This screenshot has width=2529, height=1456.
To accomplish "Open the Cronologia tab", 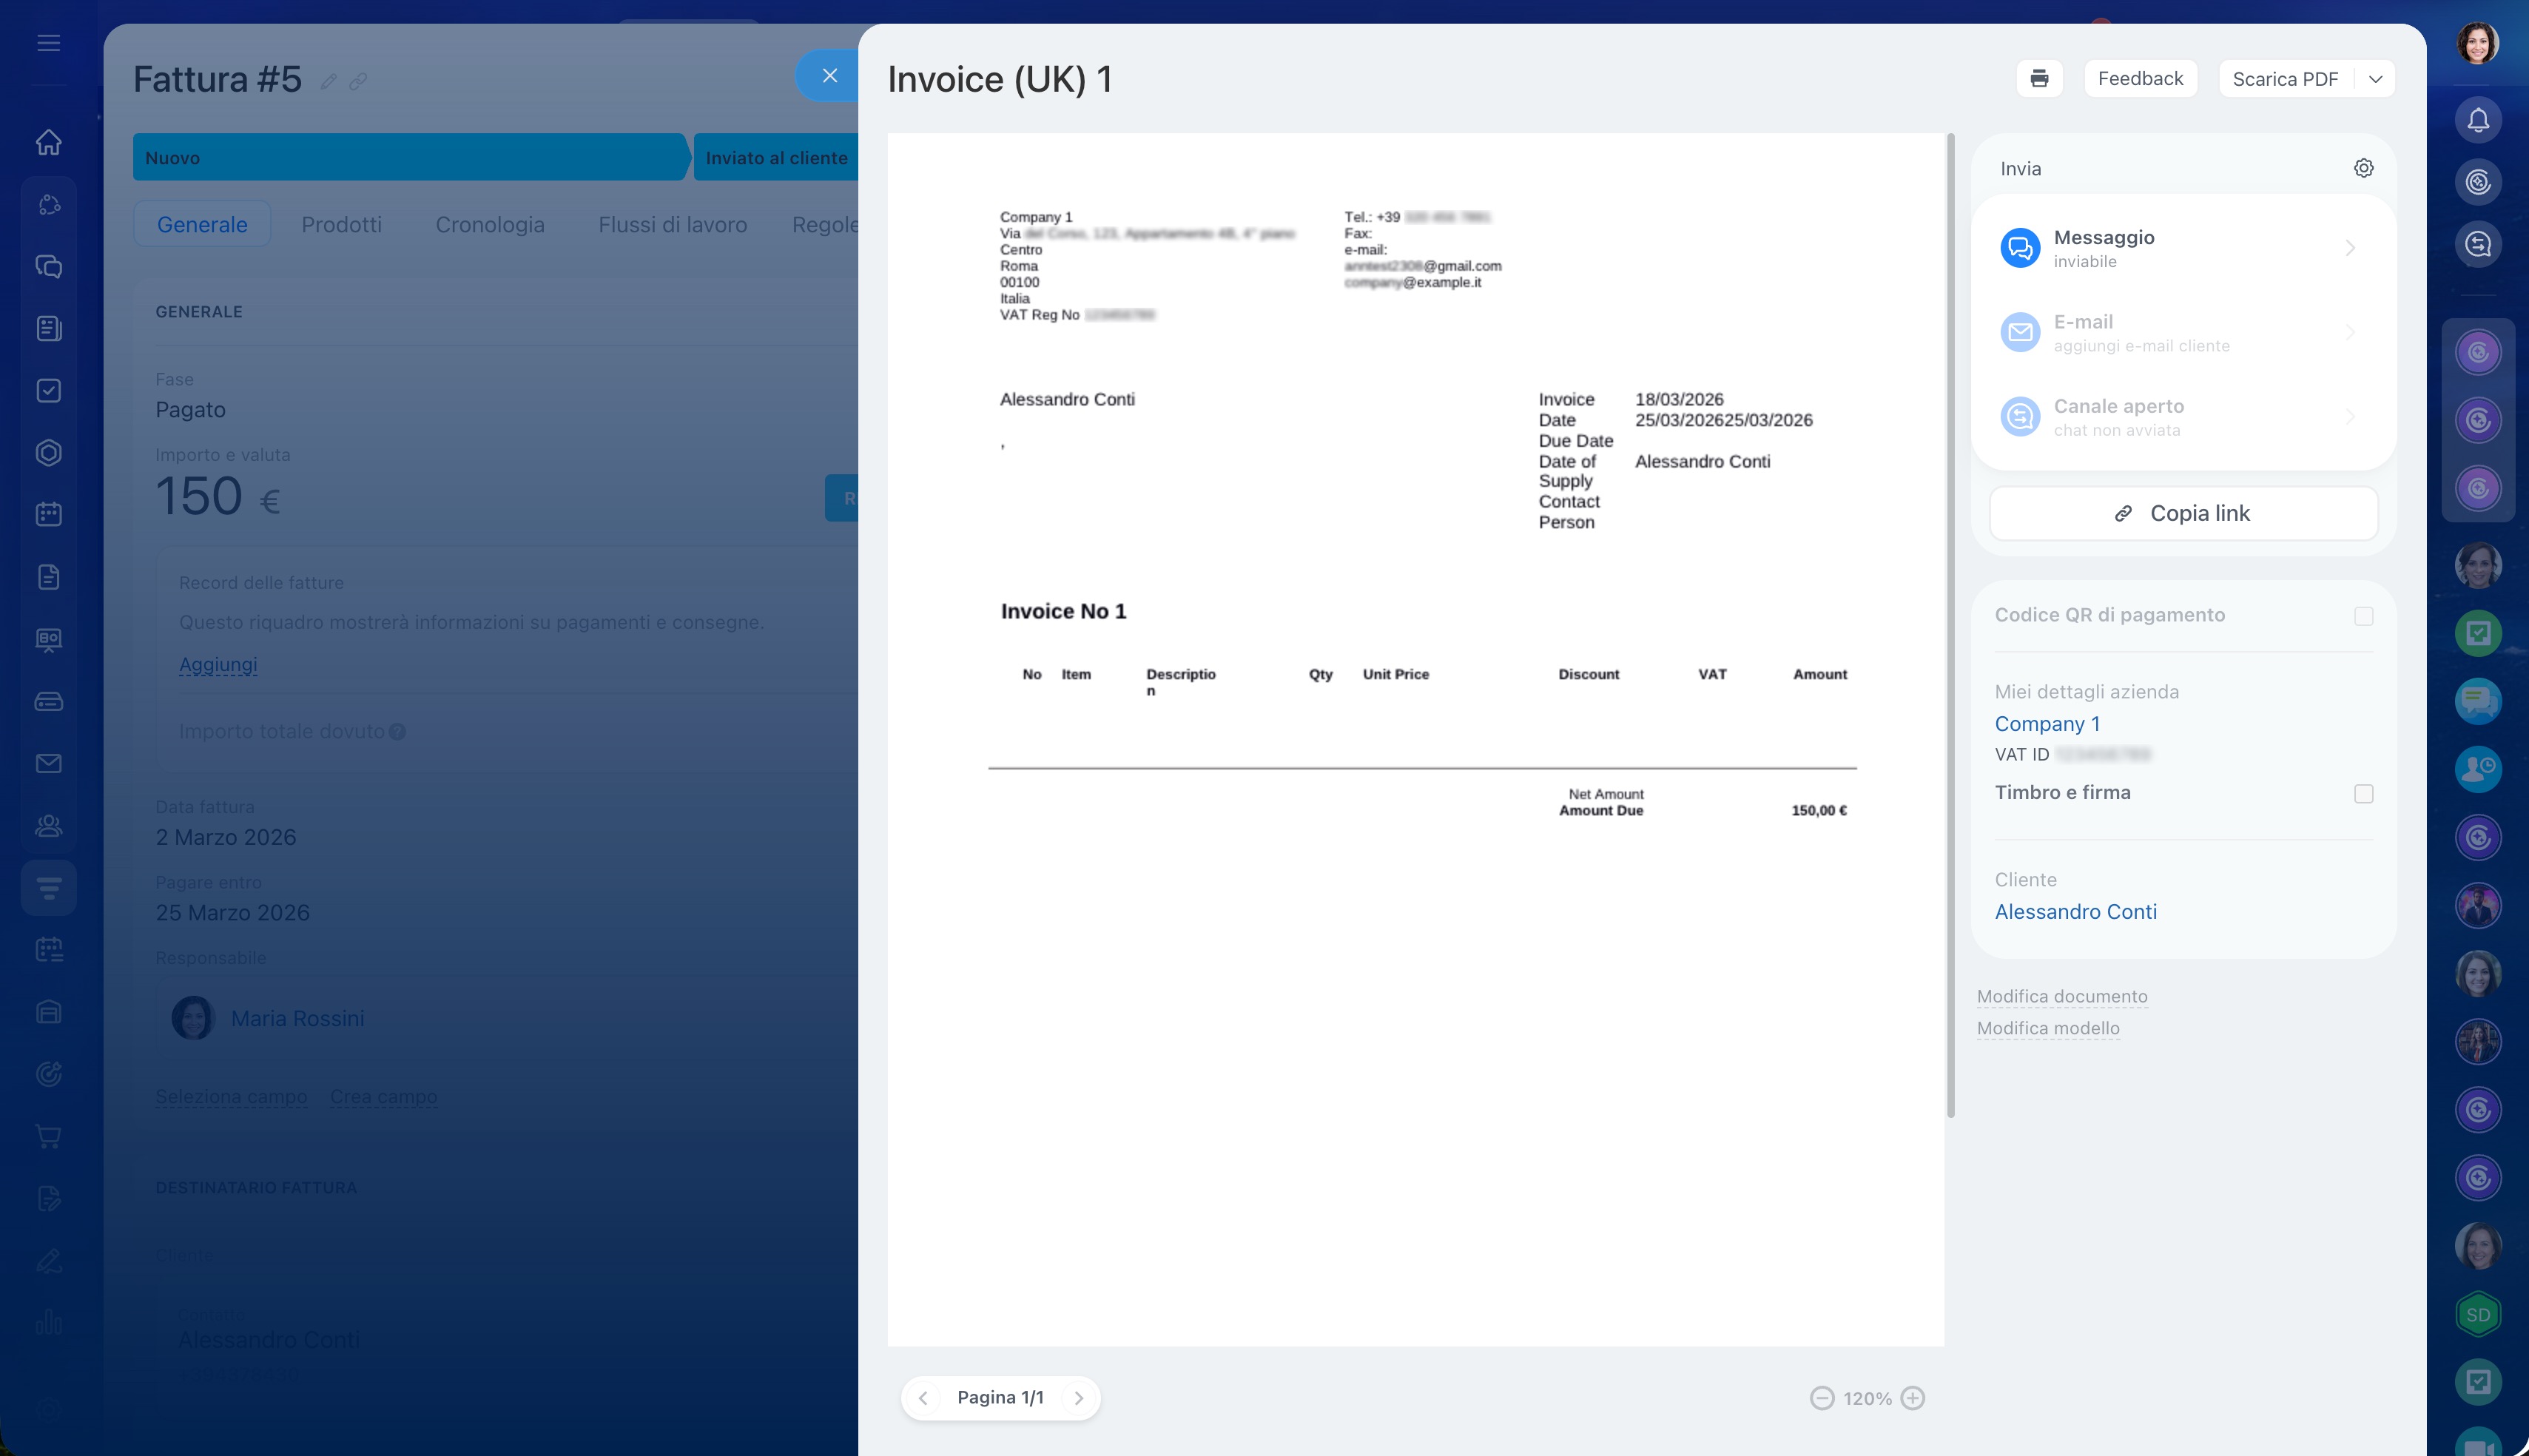I will coord(490,224).
